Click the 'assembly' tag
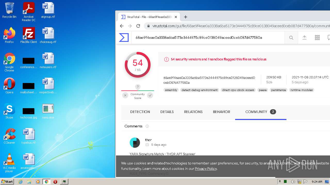This screenshot has height=185, width=330. pos(171,90)
